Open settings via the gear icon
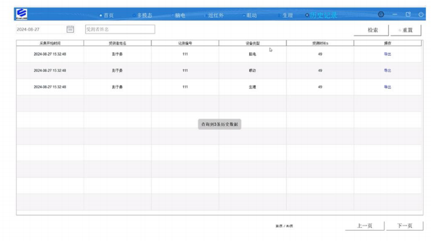This screenshot has width=431, height=241. 381,14
